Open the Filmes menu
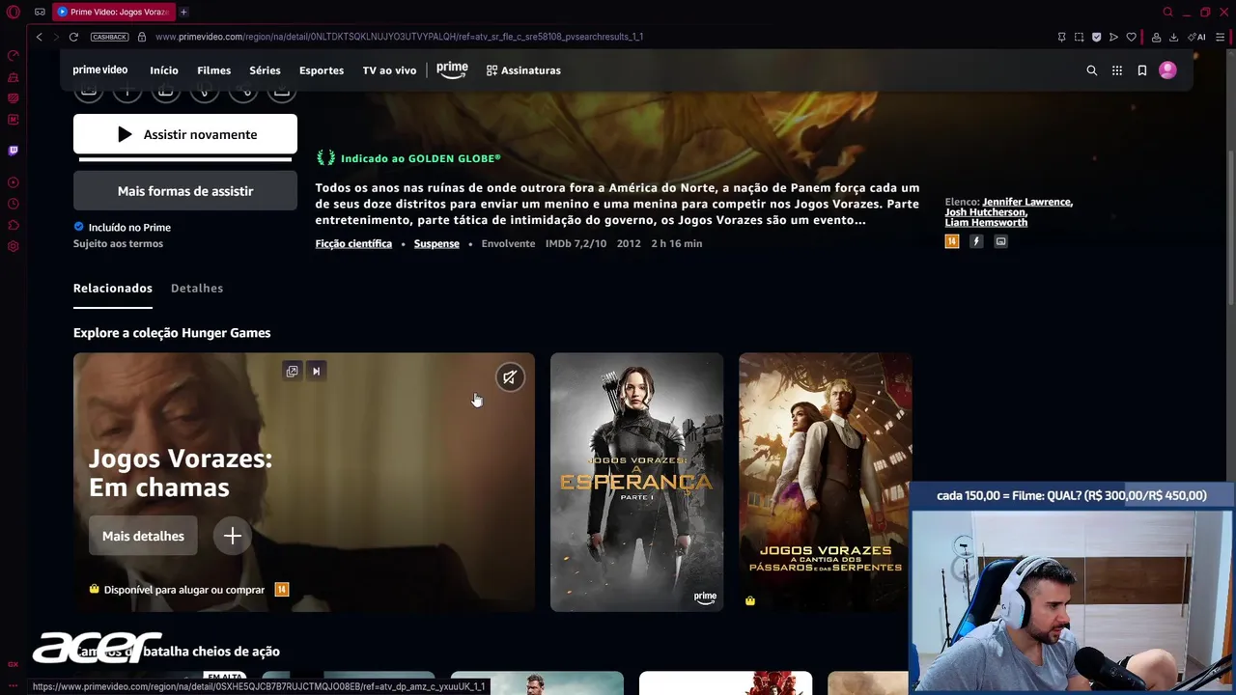This screenshot has width=1236, height=695. (x=214, y=70)
